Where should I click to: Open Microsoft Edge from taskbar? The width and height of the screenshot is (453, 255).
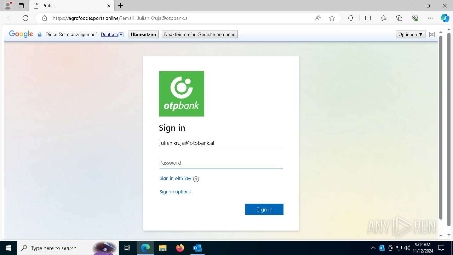[145, 248]
